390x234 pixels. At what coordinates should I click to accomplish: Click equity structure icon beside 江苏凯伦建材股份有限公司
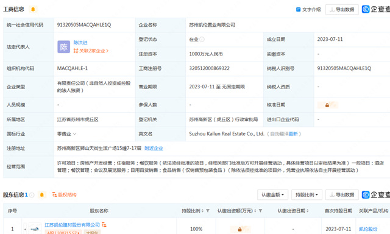pyautogui.click(x=104, y=225)
